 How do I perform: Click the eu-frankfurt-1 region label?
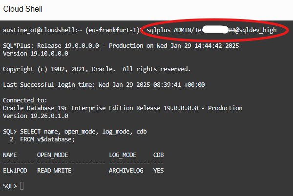[113, 30]
